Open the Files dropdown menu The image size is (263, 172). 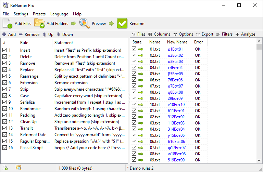[x=138, y=34]
